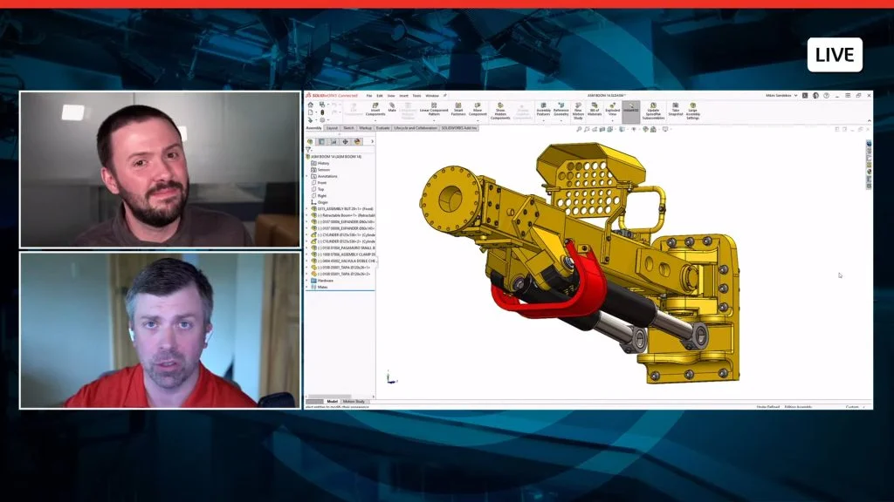Expand the Annotations tree node
The height and width of the screenshot is (502, 894).
[x=307, y=176]
